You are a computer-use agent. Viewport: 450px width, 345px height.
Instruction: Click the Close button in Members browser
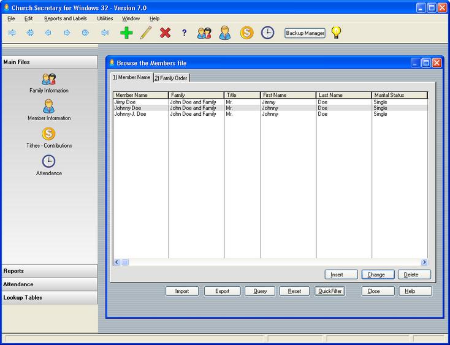(378, 291)
